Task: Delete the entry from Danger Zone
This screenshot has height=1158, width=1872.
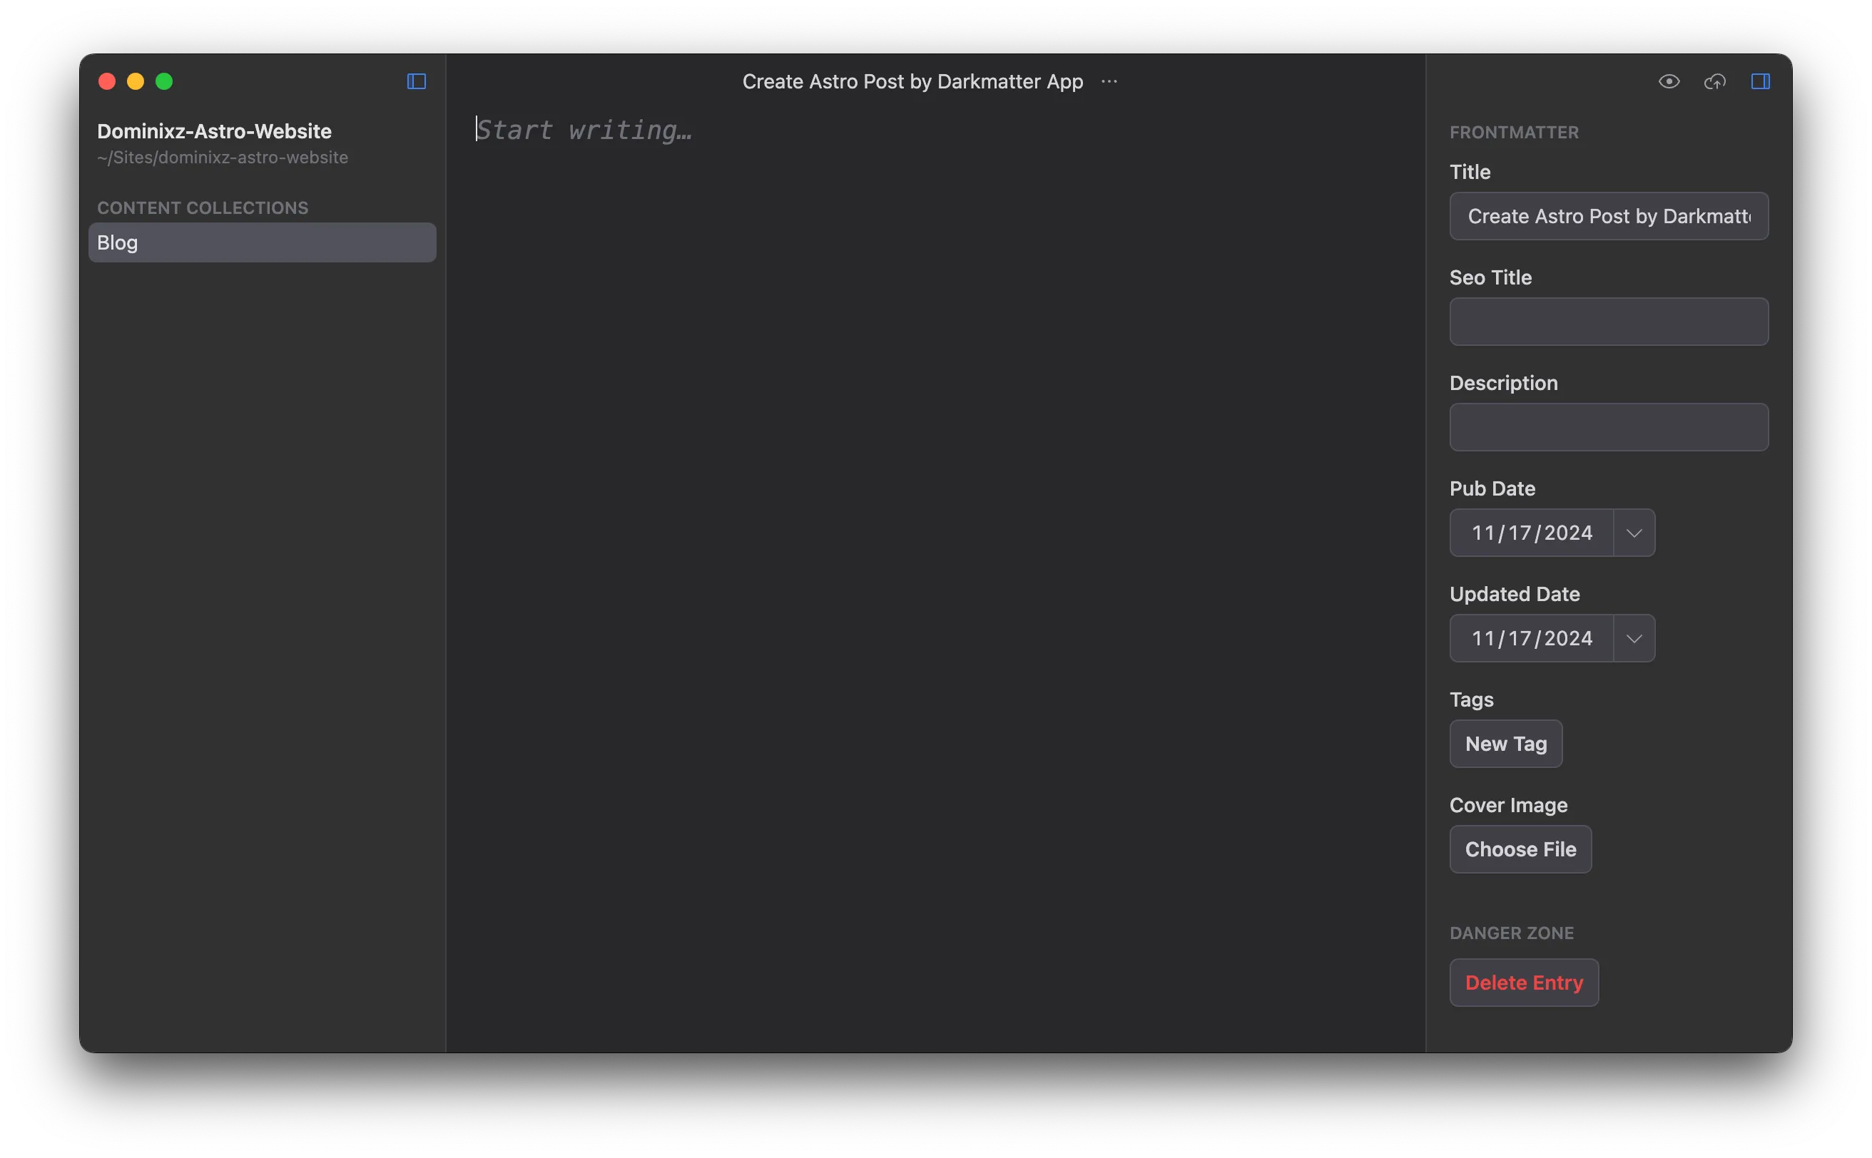Action: pyautogui.click(x=1523, y=982)
